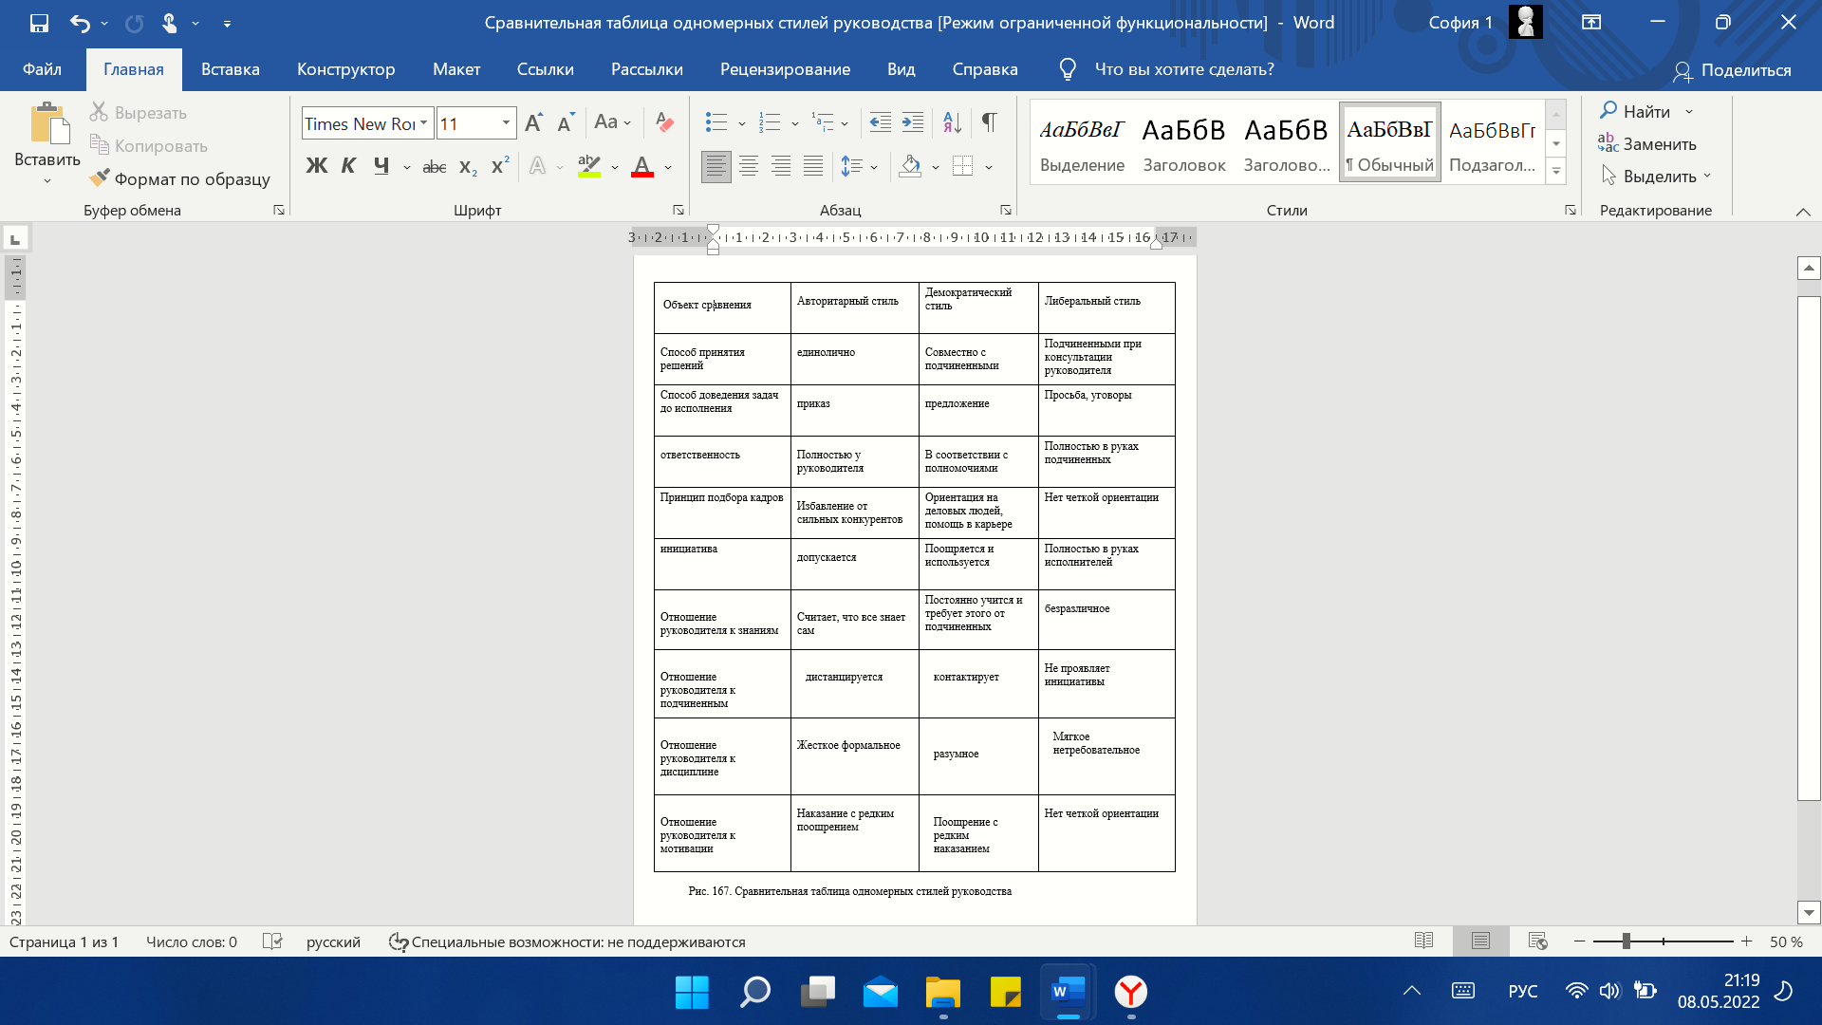Open Word from the Windows taskbar
Viewport: 1822px width, 1025px height.
click(1068, 992)
